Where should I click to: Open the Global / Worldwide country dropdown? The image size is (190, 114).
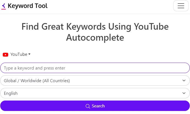click(95, 80)
